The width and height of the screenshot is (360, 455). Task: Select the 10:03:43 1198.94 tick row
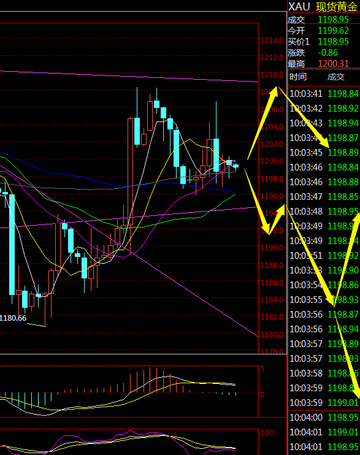(324, 123)
